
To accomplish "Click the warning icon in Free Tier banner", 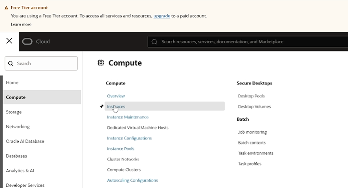I will (6, 8).
